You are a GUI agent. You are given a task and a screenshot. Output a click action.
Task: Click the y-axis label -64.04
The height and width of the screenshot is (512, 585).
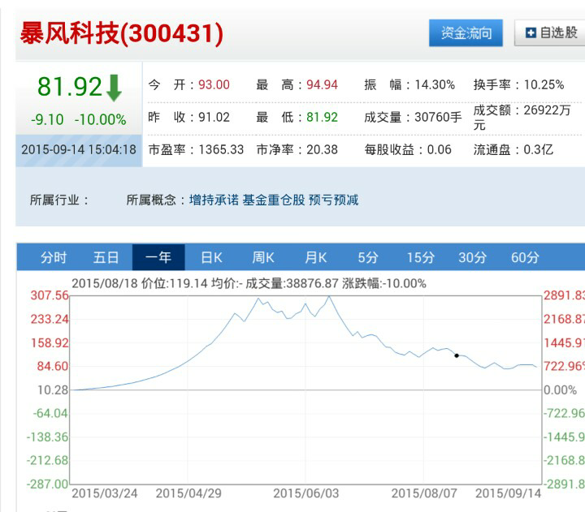tap(50, 414)
